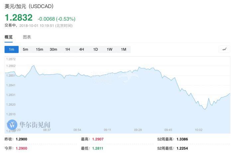Select the 4H timeframe
The image size is (231, 153).
[81, 49]
